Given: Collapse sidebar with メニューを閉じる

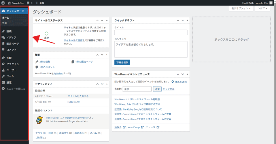Looking at the screenshot, I should point(14,89).
